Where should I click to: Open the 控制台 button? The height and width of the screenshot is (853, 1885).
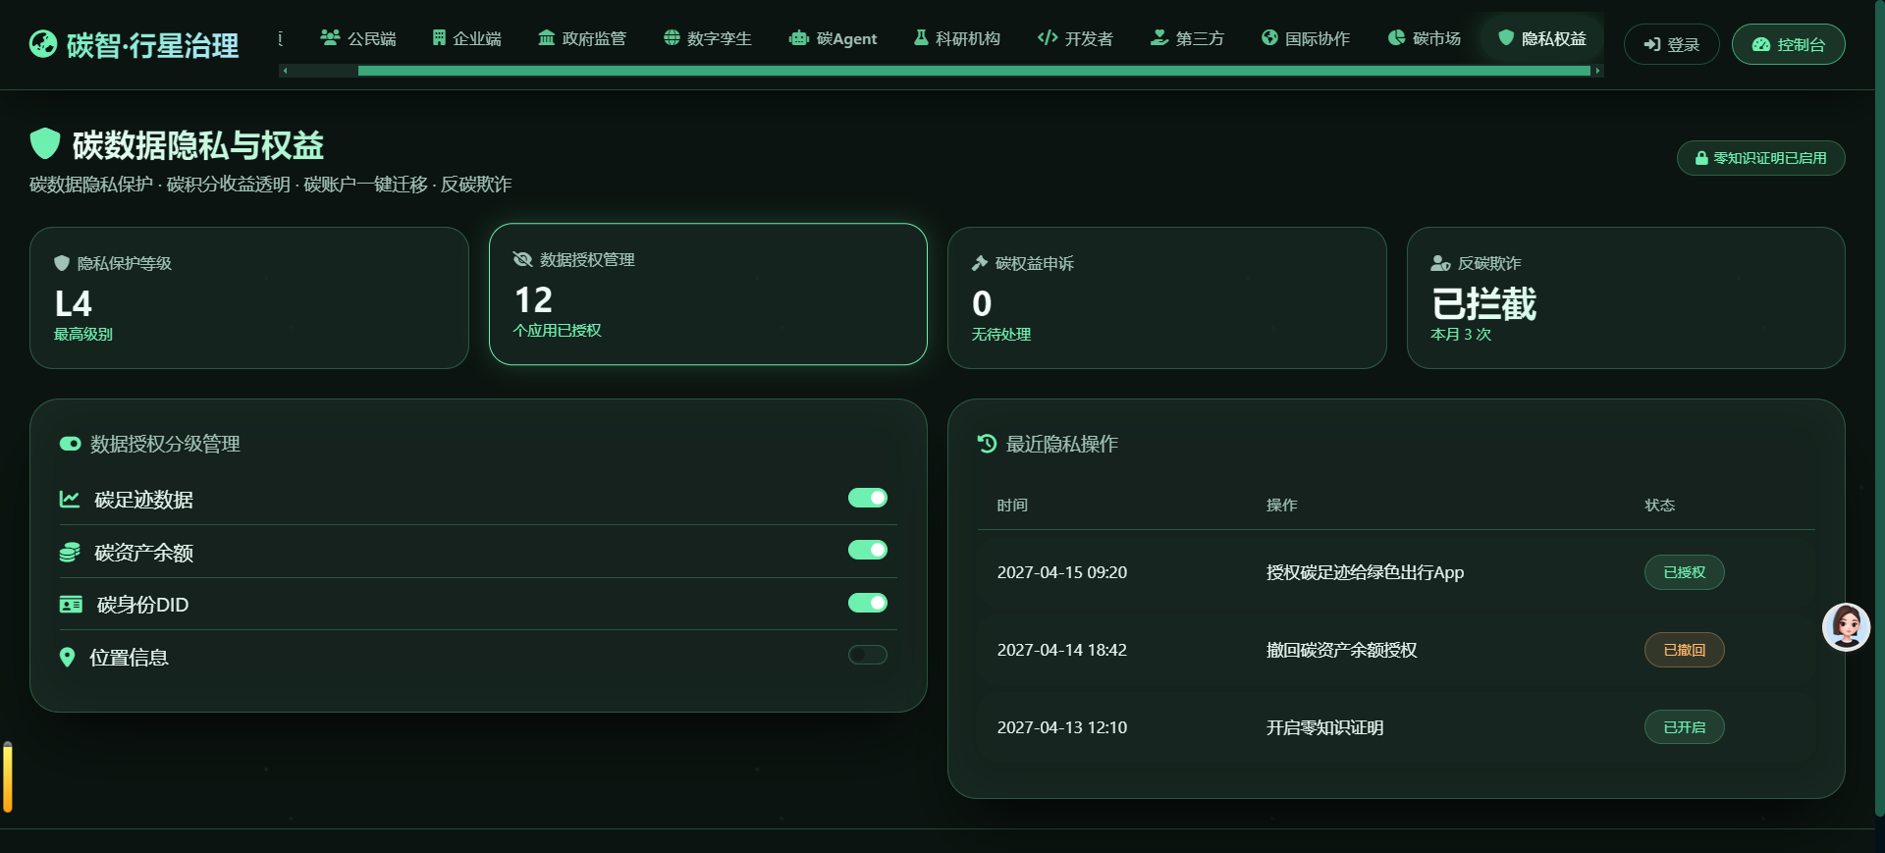point(1789,44)
